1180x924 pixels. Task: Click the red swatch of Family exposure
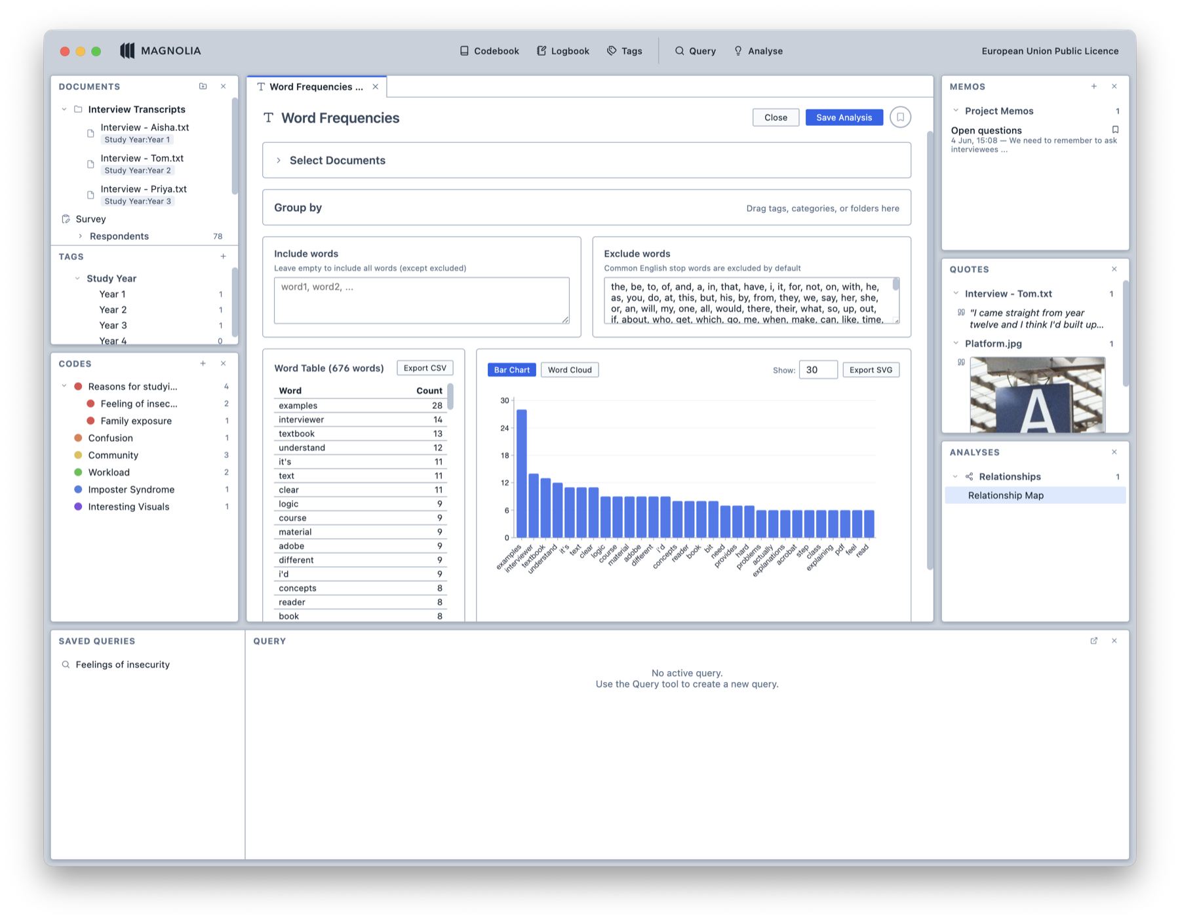pyautogui.click(x=90, y=421)
